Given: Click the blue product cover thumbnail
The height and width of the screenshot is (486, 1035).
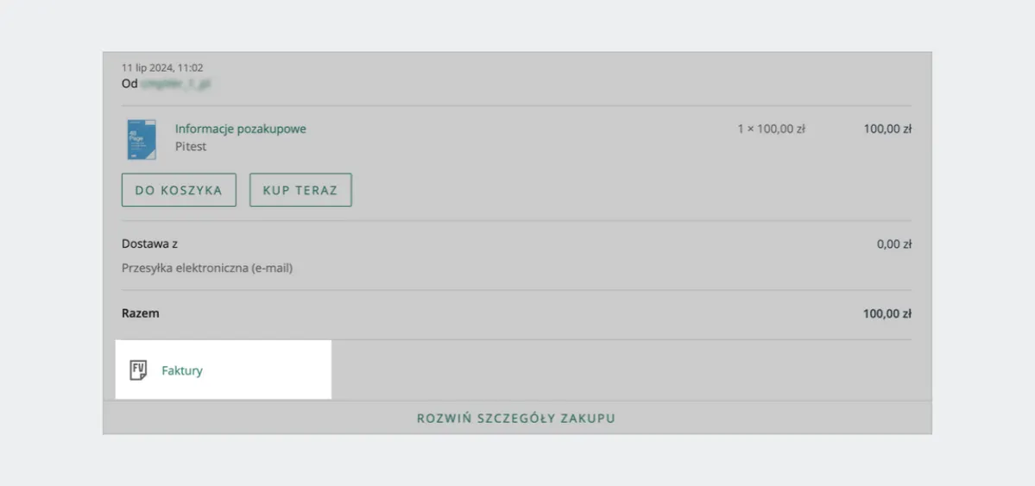Looking at the screenshot, I should pyautogui.click(x=142, y=139).
